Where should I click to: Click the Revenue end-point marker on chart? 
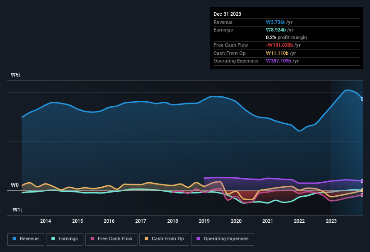(362, 99)
